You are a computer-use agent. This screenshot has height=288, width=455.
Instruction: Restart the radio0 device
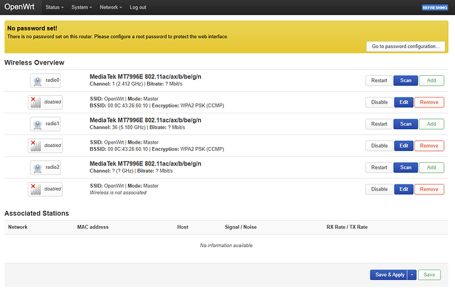tap(379, 80)
